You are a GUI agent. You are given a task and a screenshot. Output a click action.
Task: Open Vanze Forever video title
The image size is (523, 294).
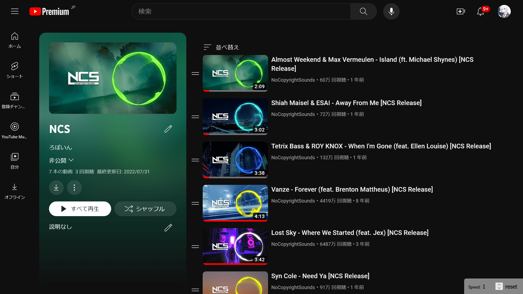pyautogui.click(x=352, y=189)
